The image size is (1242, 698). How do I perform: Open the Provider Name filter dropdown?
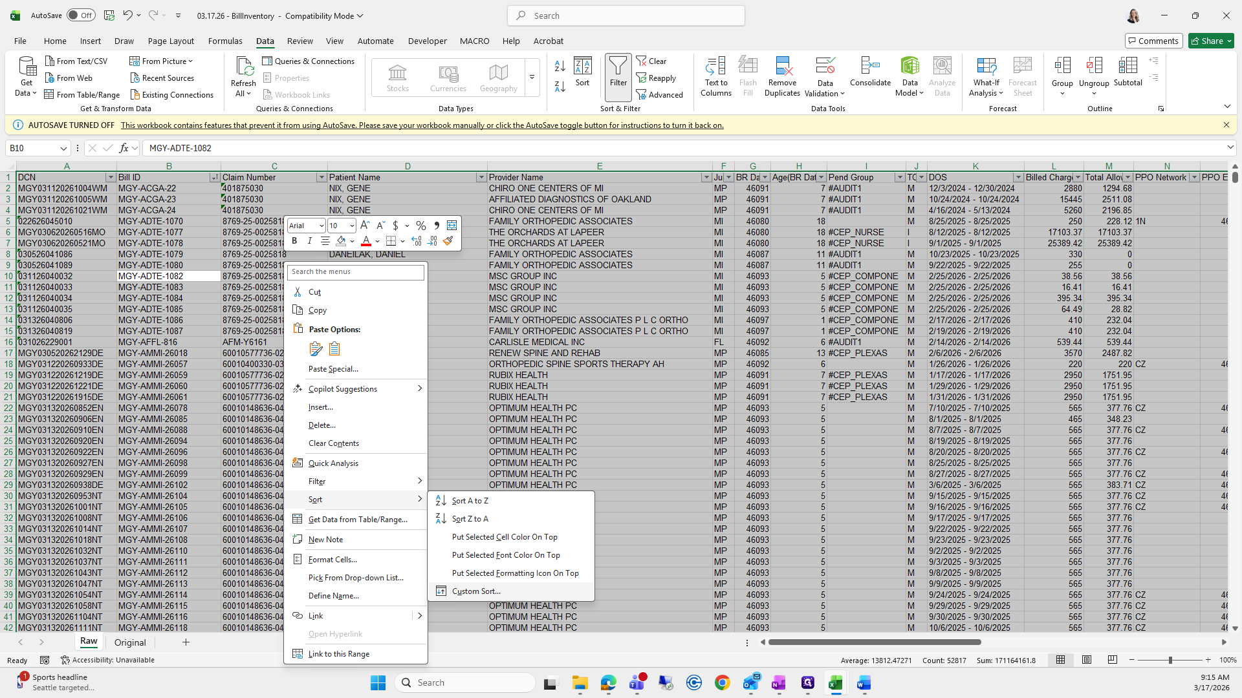(706, 177)
